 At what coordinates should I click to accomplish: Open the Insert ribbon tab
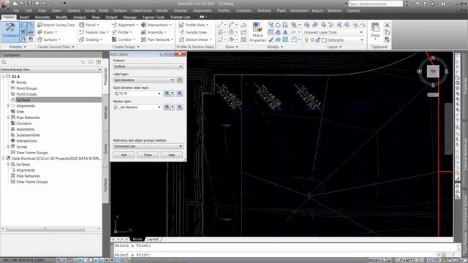(x=24, y=17)
